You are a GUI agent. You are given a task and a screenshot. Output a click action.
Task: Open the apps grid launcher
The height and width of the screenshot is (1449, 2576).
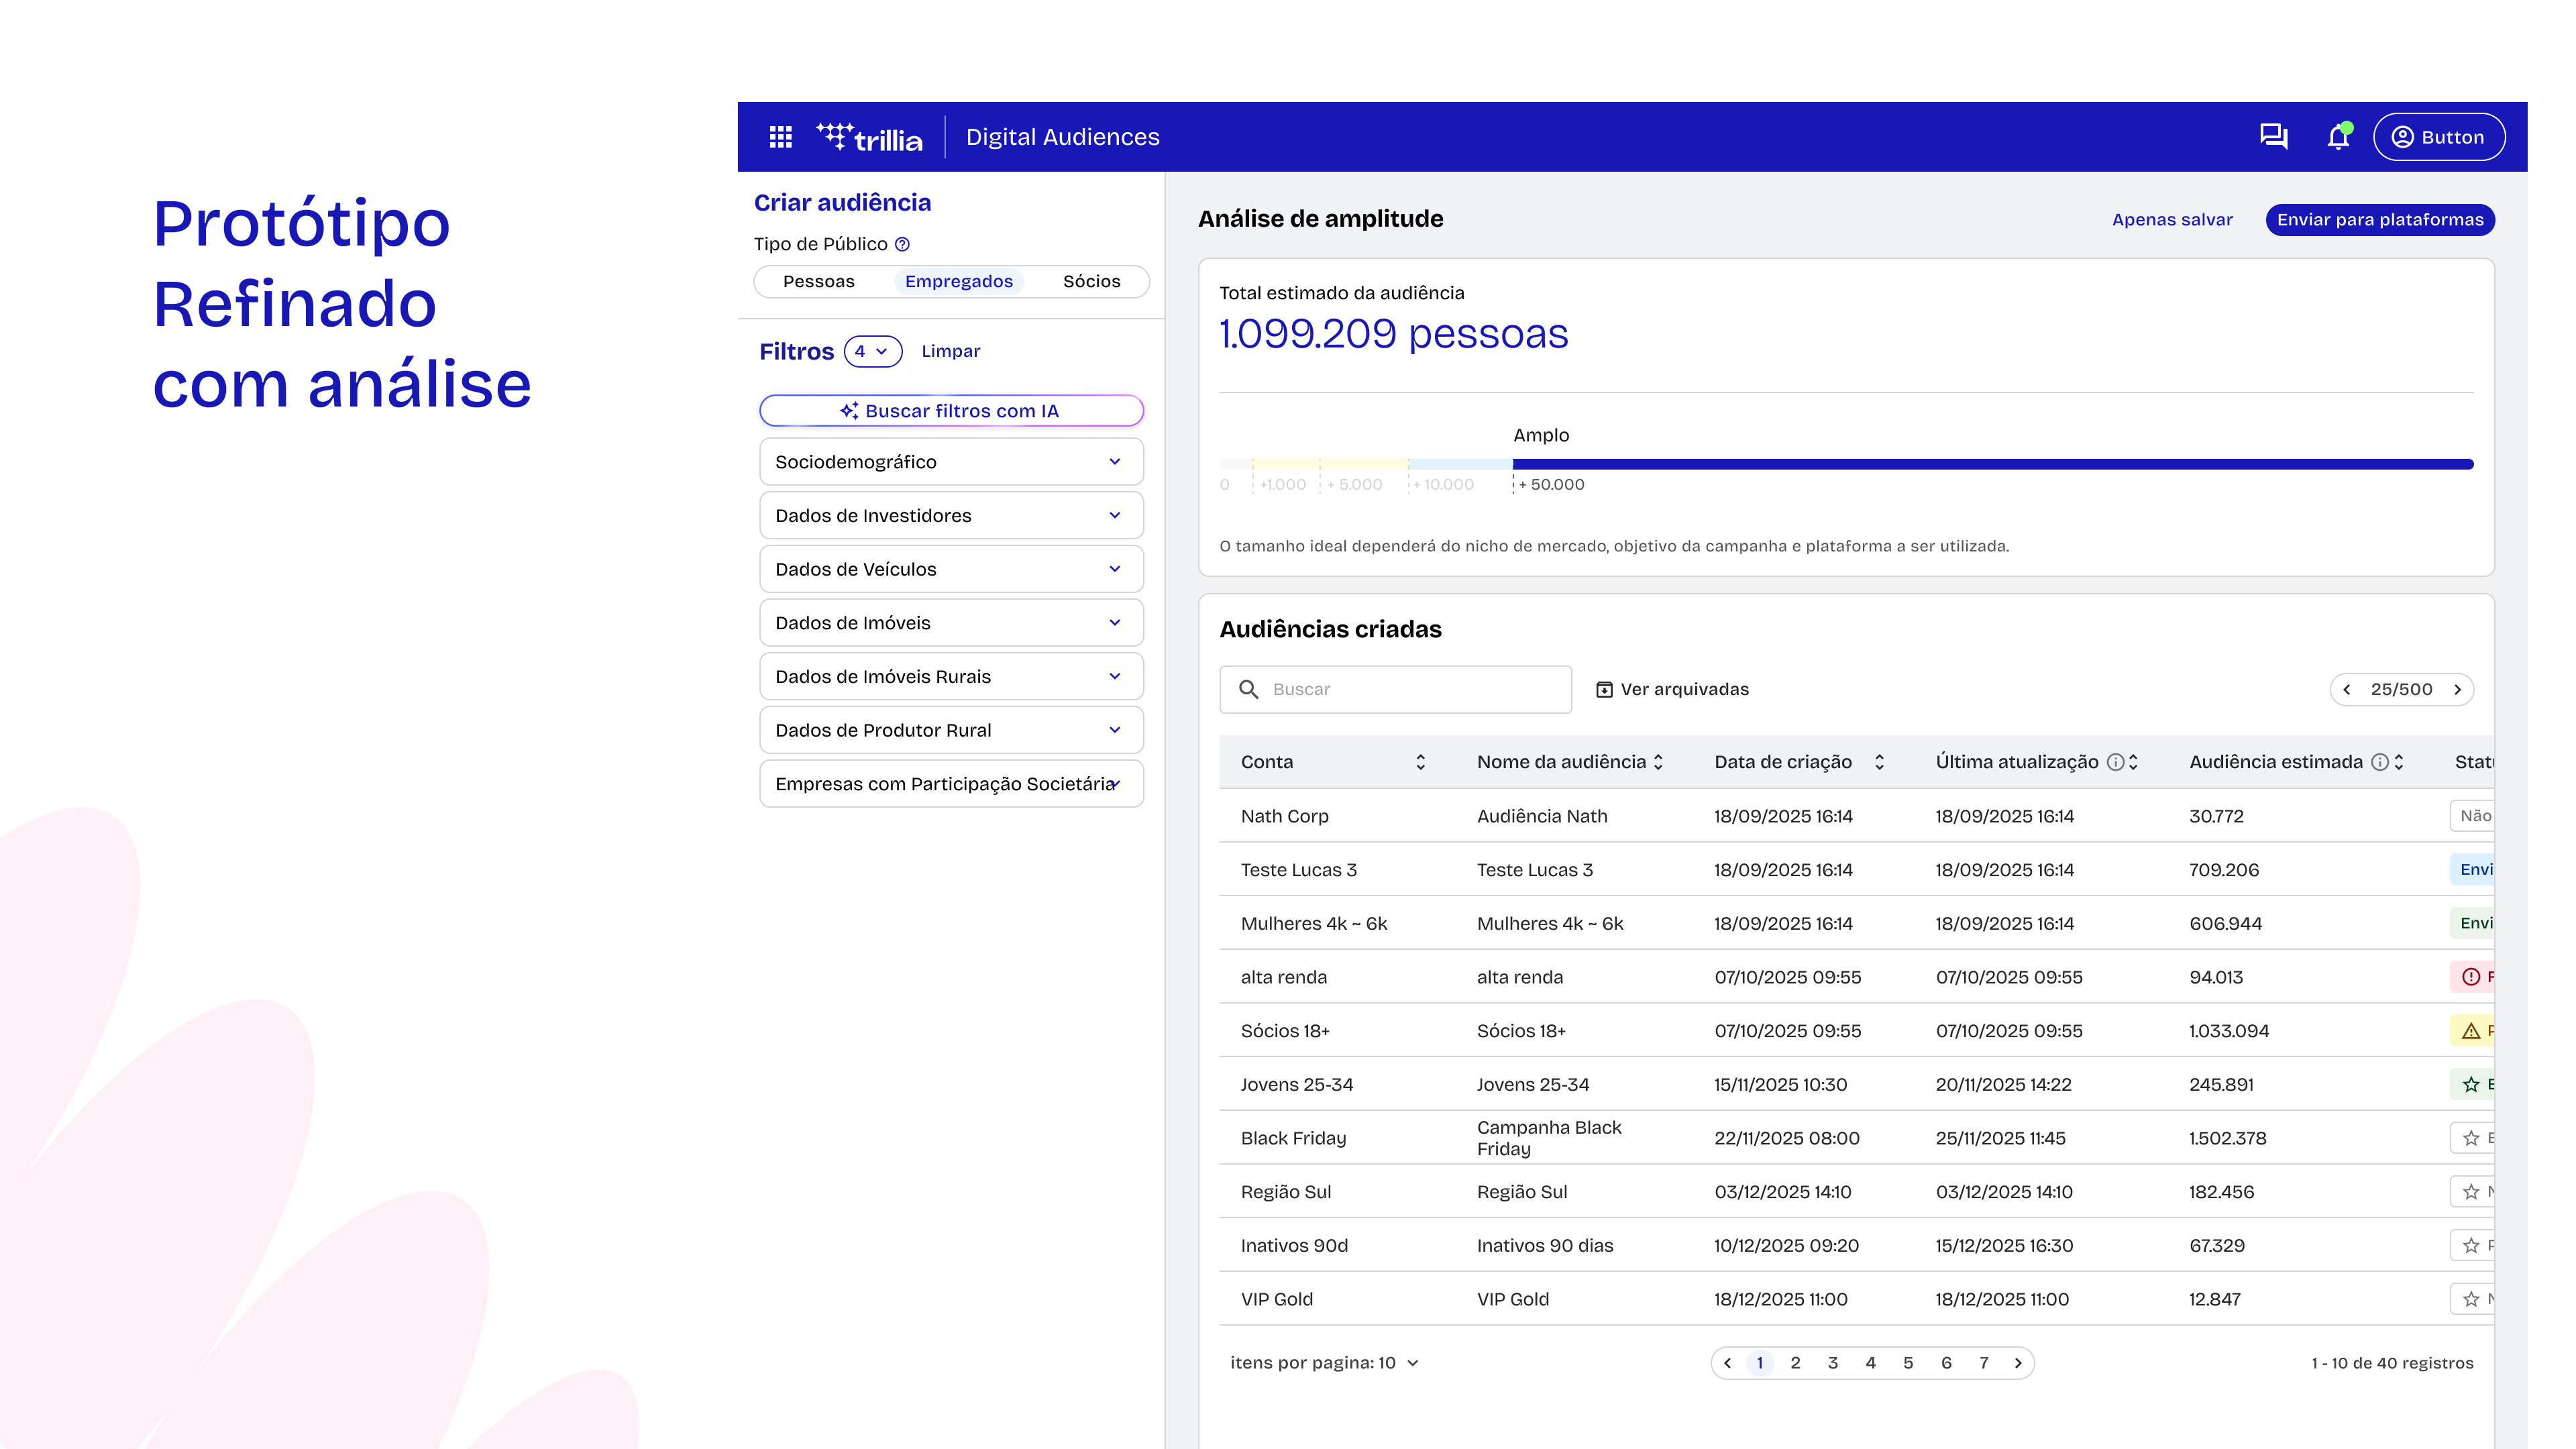[x=780, y=137]
